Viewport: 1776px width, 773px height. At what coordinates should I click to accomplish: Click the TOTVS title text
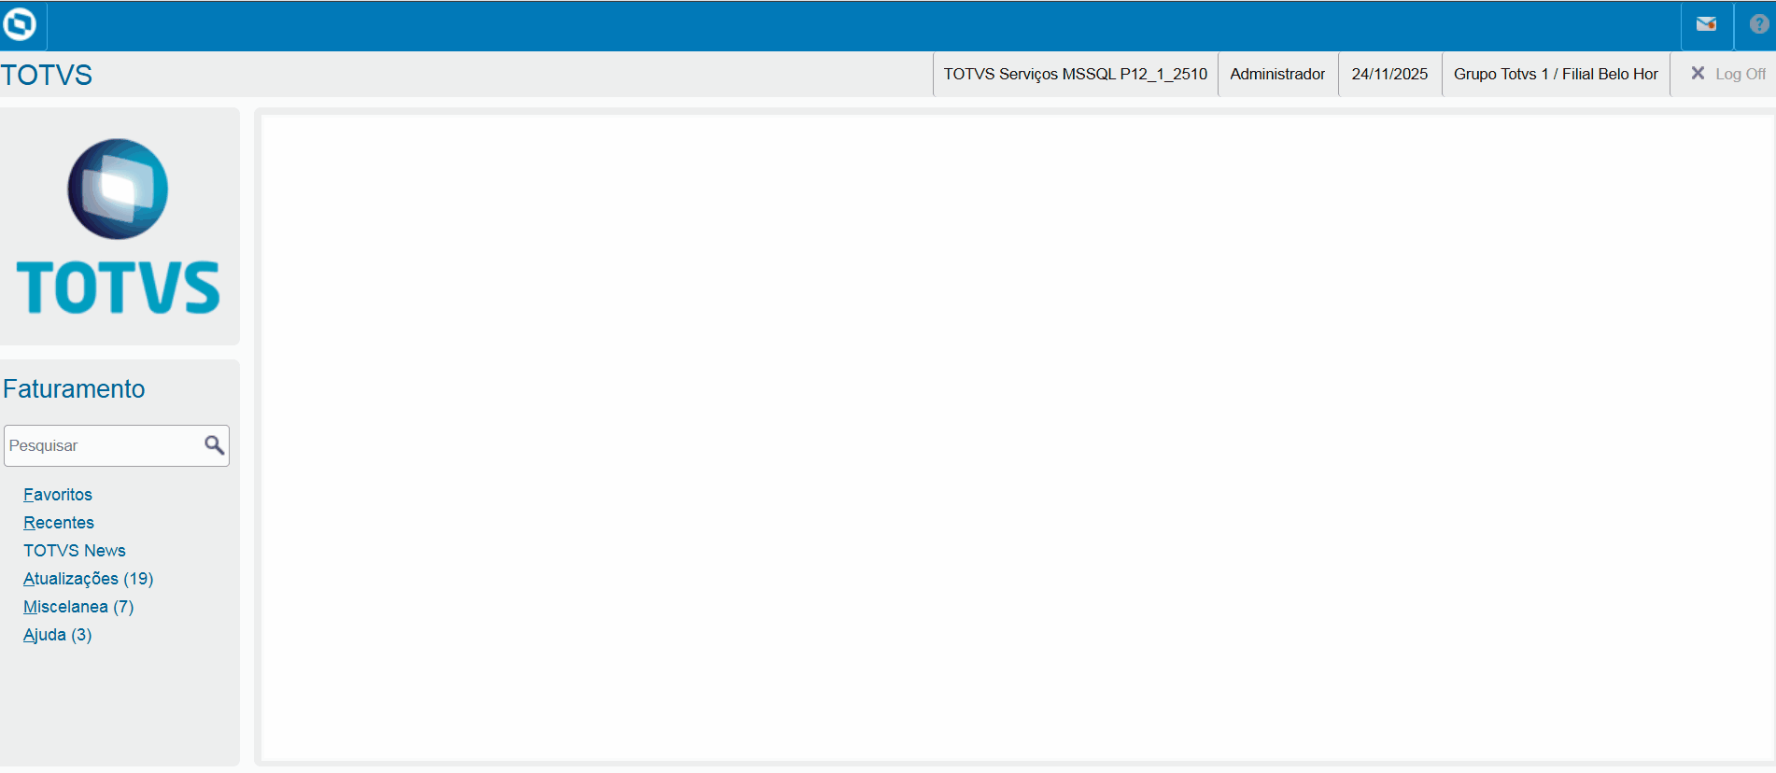tap(47, 75)
